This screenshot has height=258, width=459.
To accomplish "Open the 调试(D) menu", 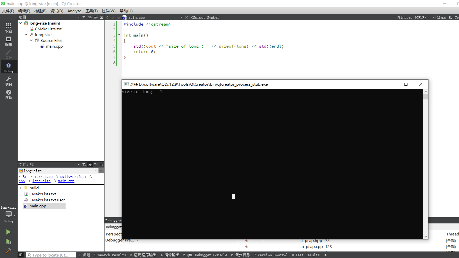I will tap(57, 11).
